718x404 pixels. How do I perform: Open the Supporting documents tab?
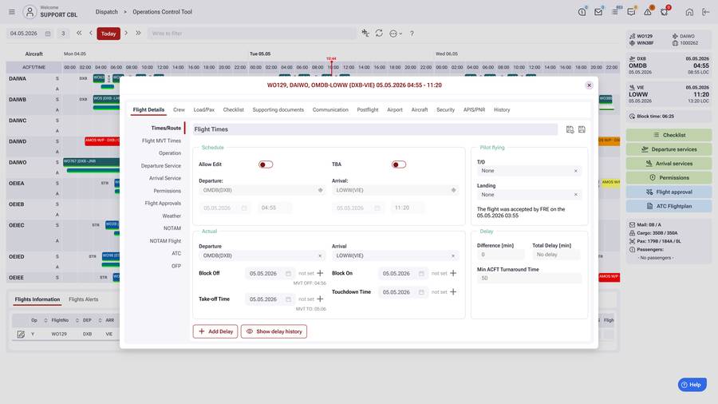point(278,110)
